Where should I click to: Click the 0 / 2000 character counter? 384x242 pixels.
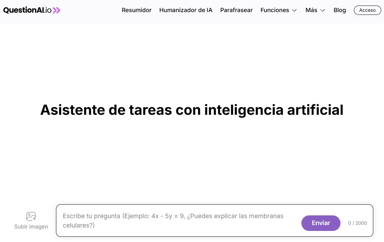pyautogui.click(x=357, y=223)
